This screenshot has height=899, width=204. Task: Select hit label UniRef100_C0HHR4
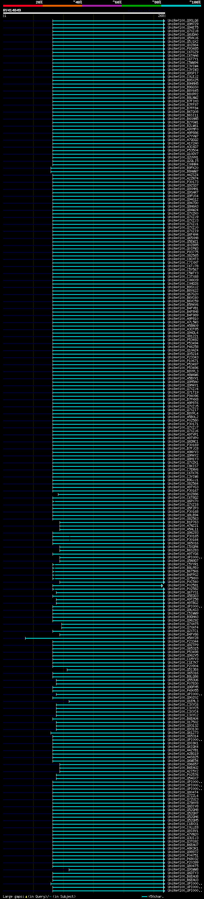coord(183,164)
